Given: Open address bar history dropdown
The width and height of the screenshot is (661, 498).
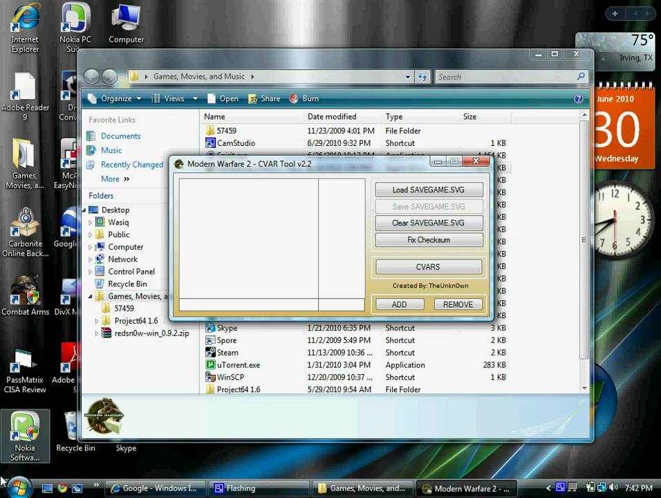Looking at the screenshot, I should click(408, 77).
